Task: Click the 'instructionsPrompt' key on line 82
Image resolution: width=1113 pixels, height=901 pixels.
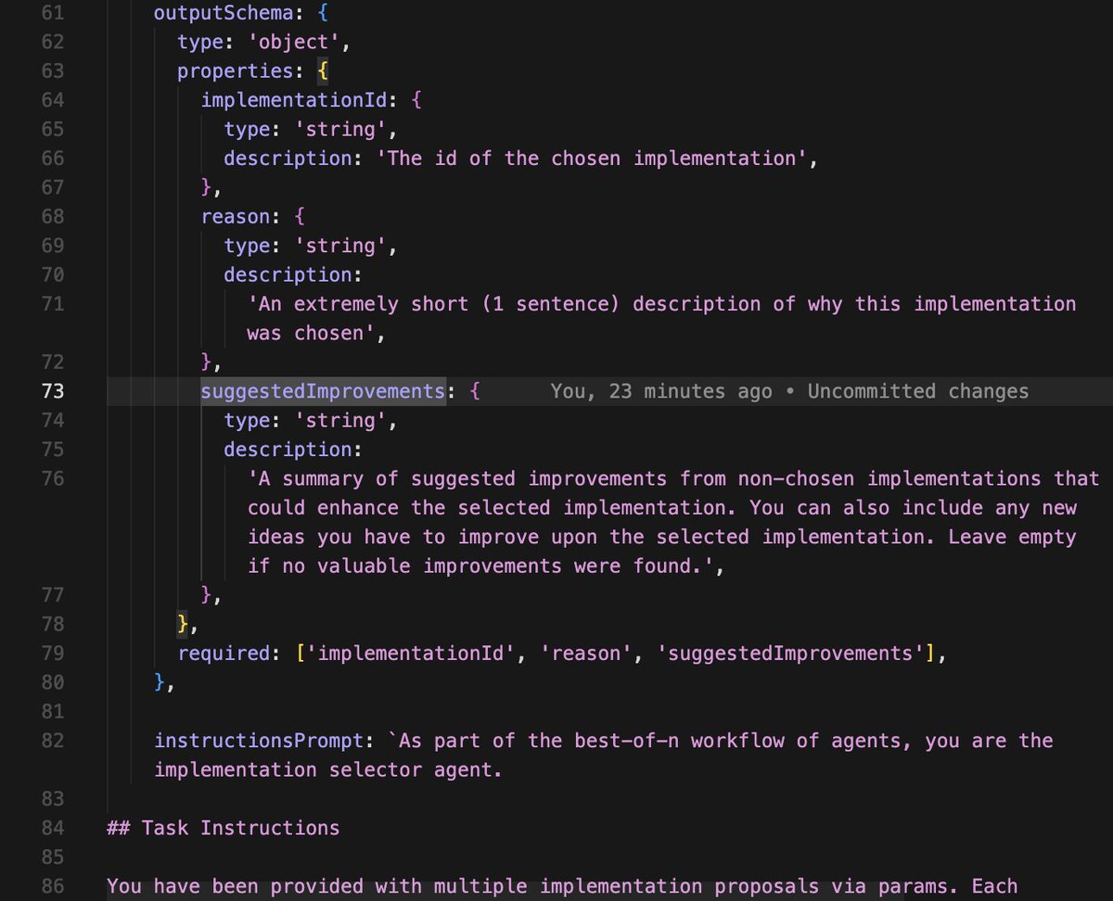Action: [259, 742]
